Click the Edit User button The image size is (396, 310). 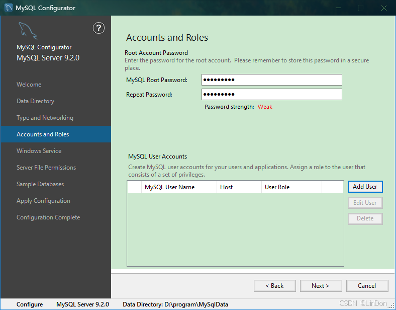tap(365, 203)
